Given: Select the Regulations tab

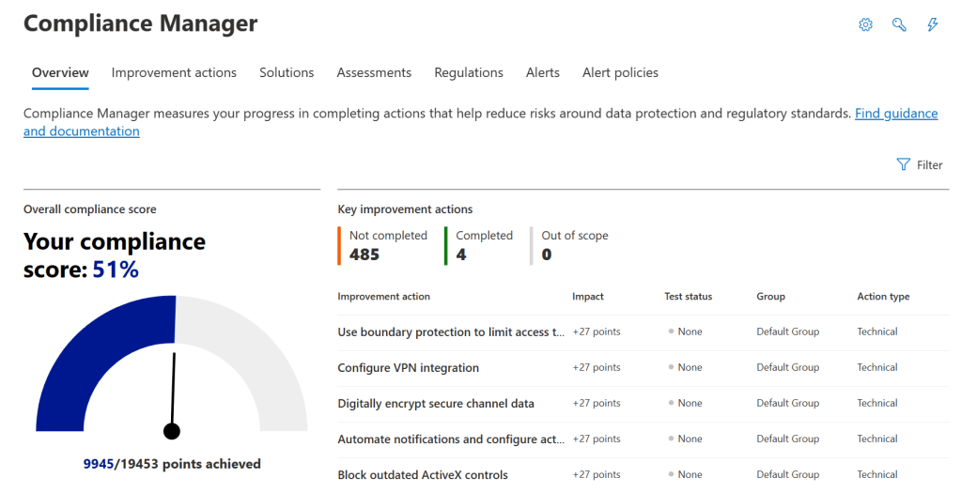Looking at the screenshot, I should 469,72.
